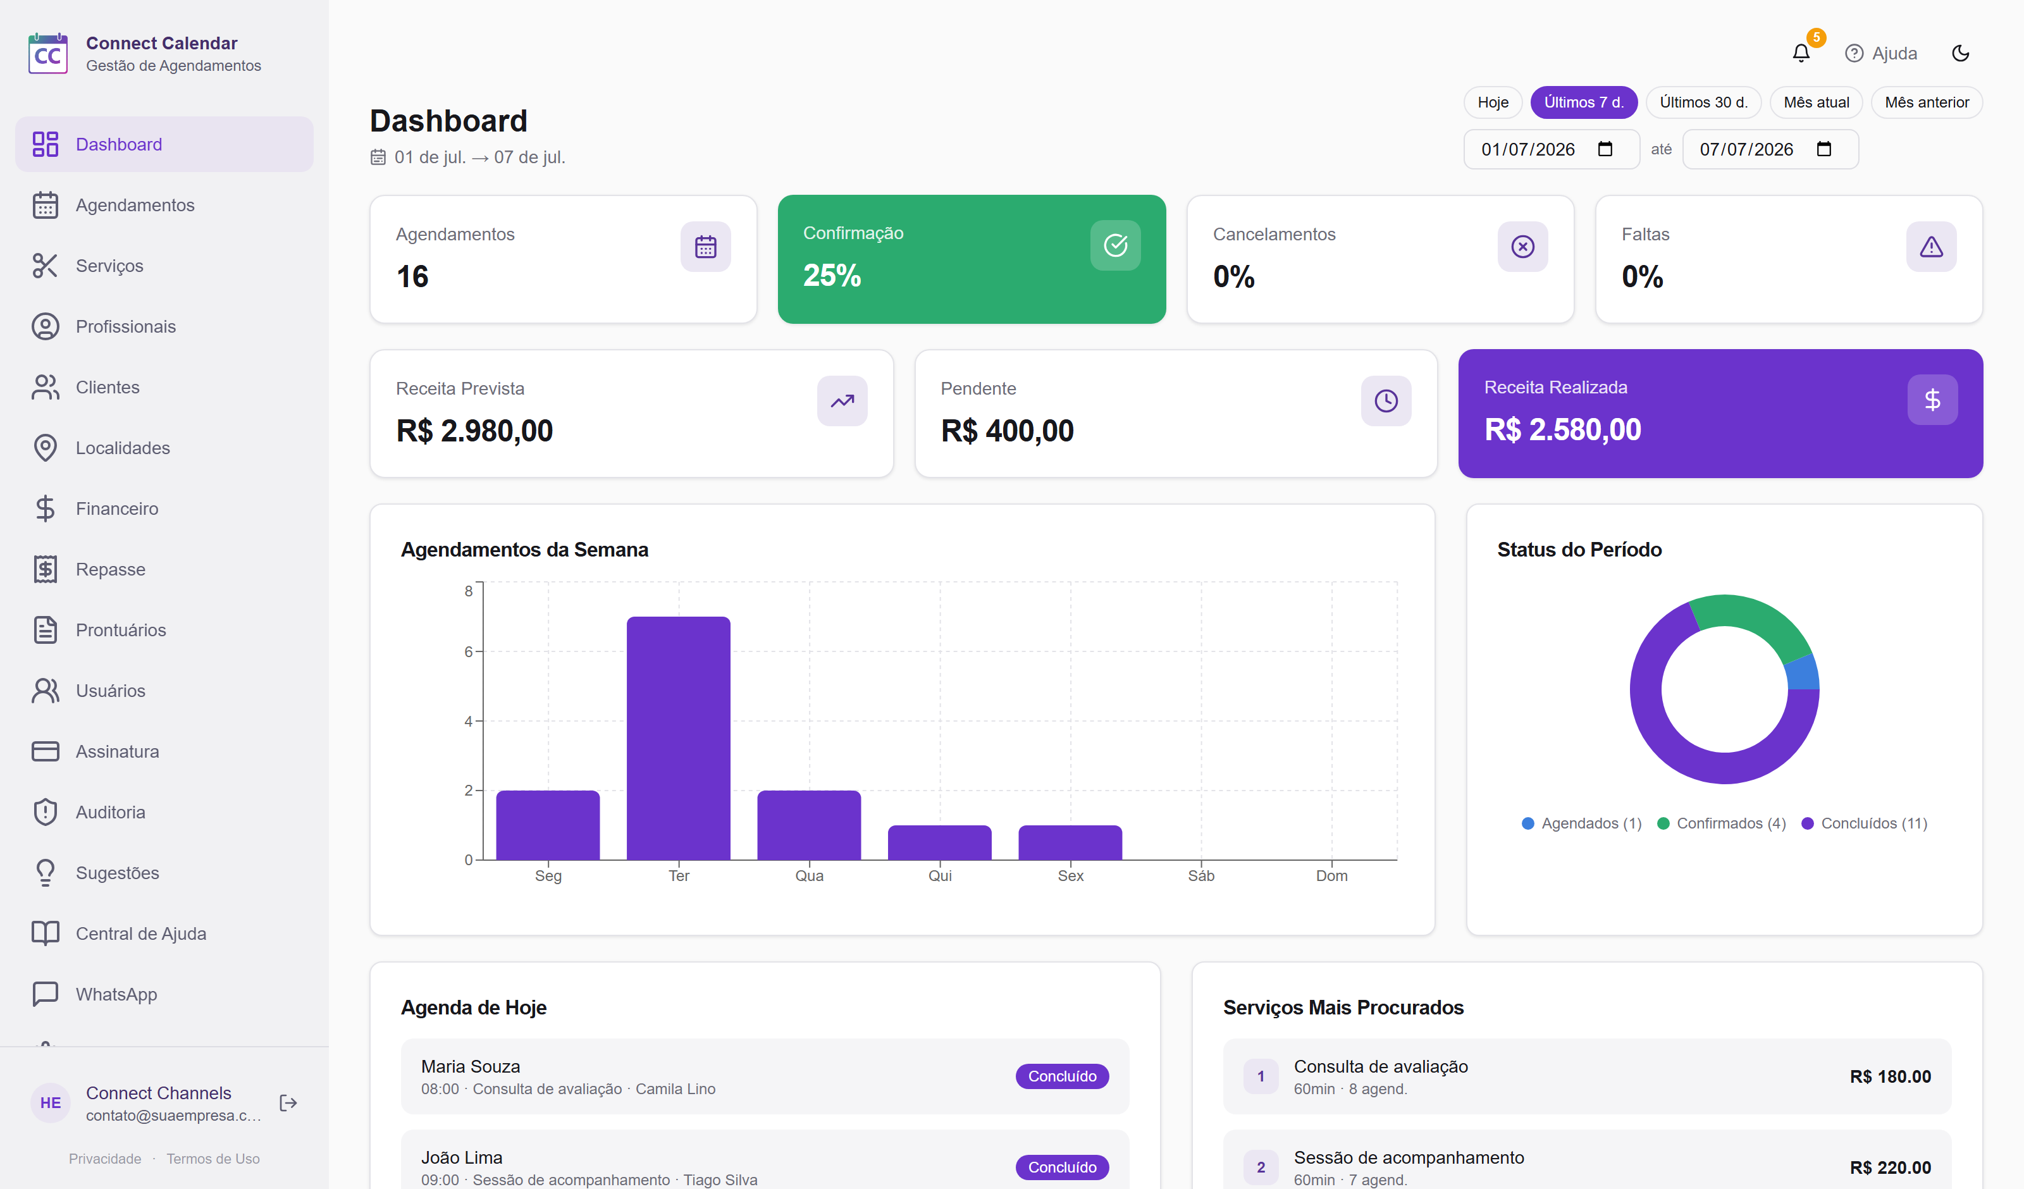Click the Connect Calendar logo
The width and height of the screenshot is (2024, 1189).
[x=47, y=53]
